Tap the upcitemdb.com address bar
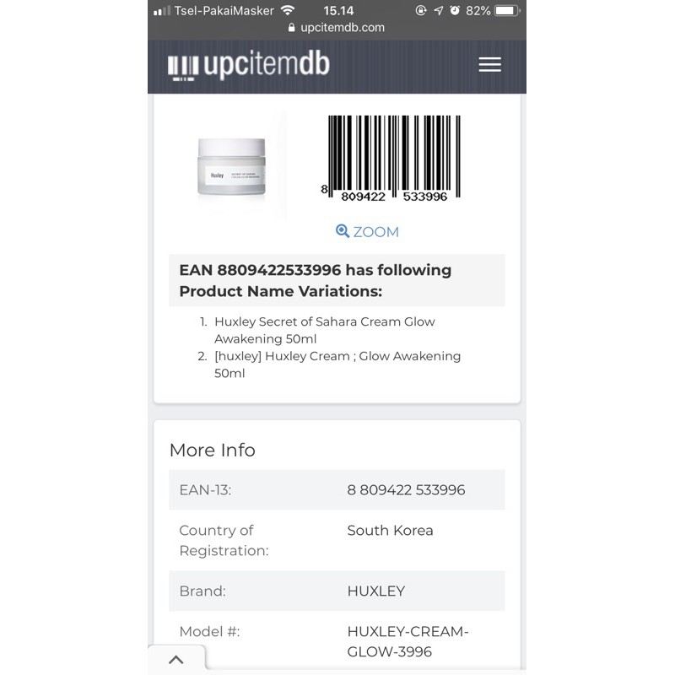The image size is (675, 675). click(337, 28)
